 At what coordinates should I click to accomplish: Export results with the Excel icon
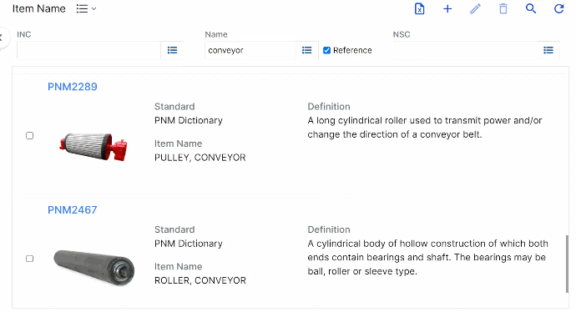420,9
